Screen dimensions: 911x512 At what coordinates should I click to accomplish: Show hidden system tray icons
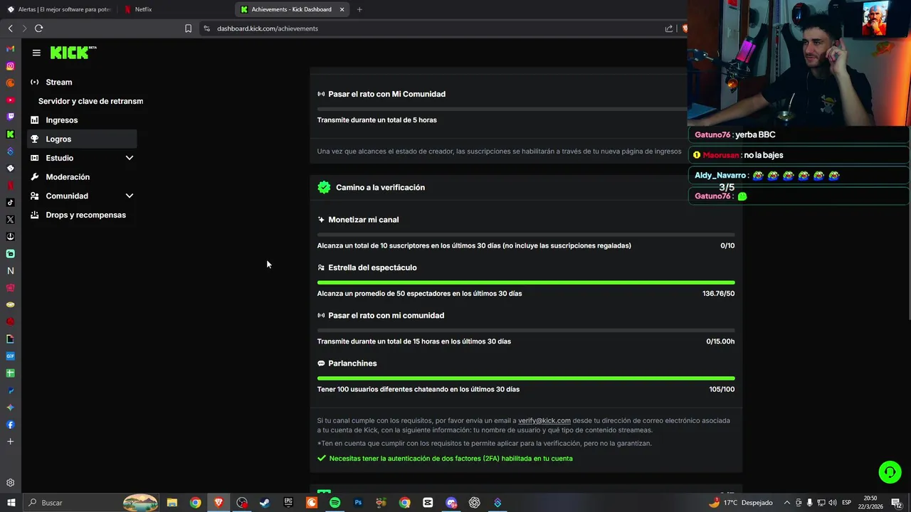tap(786, 503)
